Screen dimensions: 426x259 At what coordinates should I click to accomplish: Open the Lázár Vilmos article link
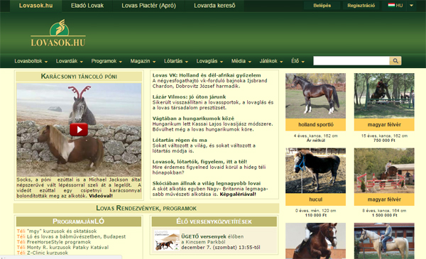[189, 97]
